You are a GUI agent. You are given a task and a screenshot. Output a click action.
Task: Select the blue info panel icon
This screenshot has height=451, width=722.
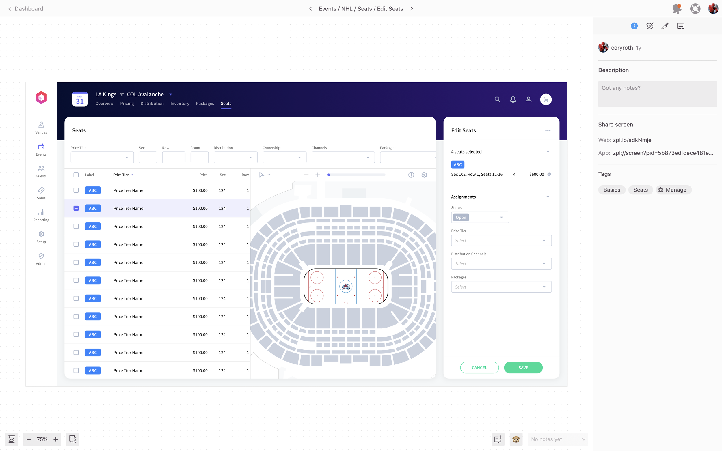click(x=634, y=26)
